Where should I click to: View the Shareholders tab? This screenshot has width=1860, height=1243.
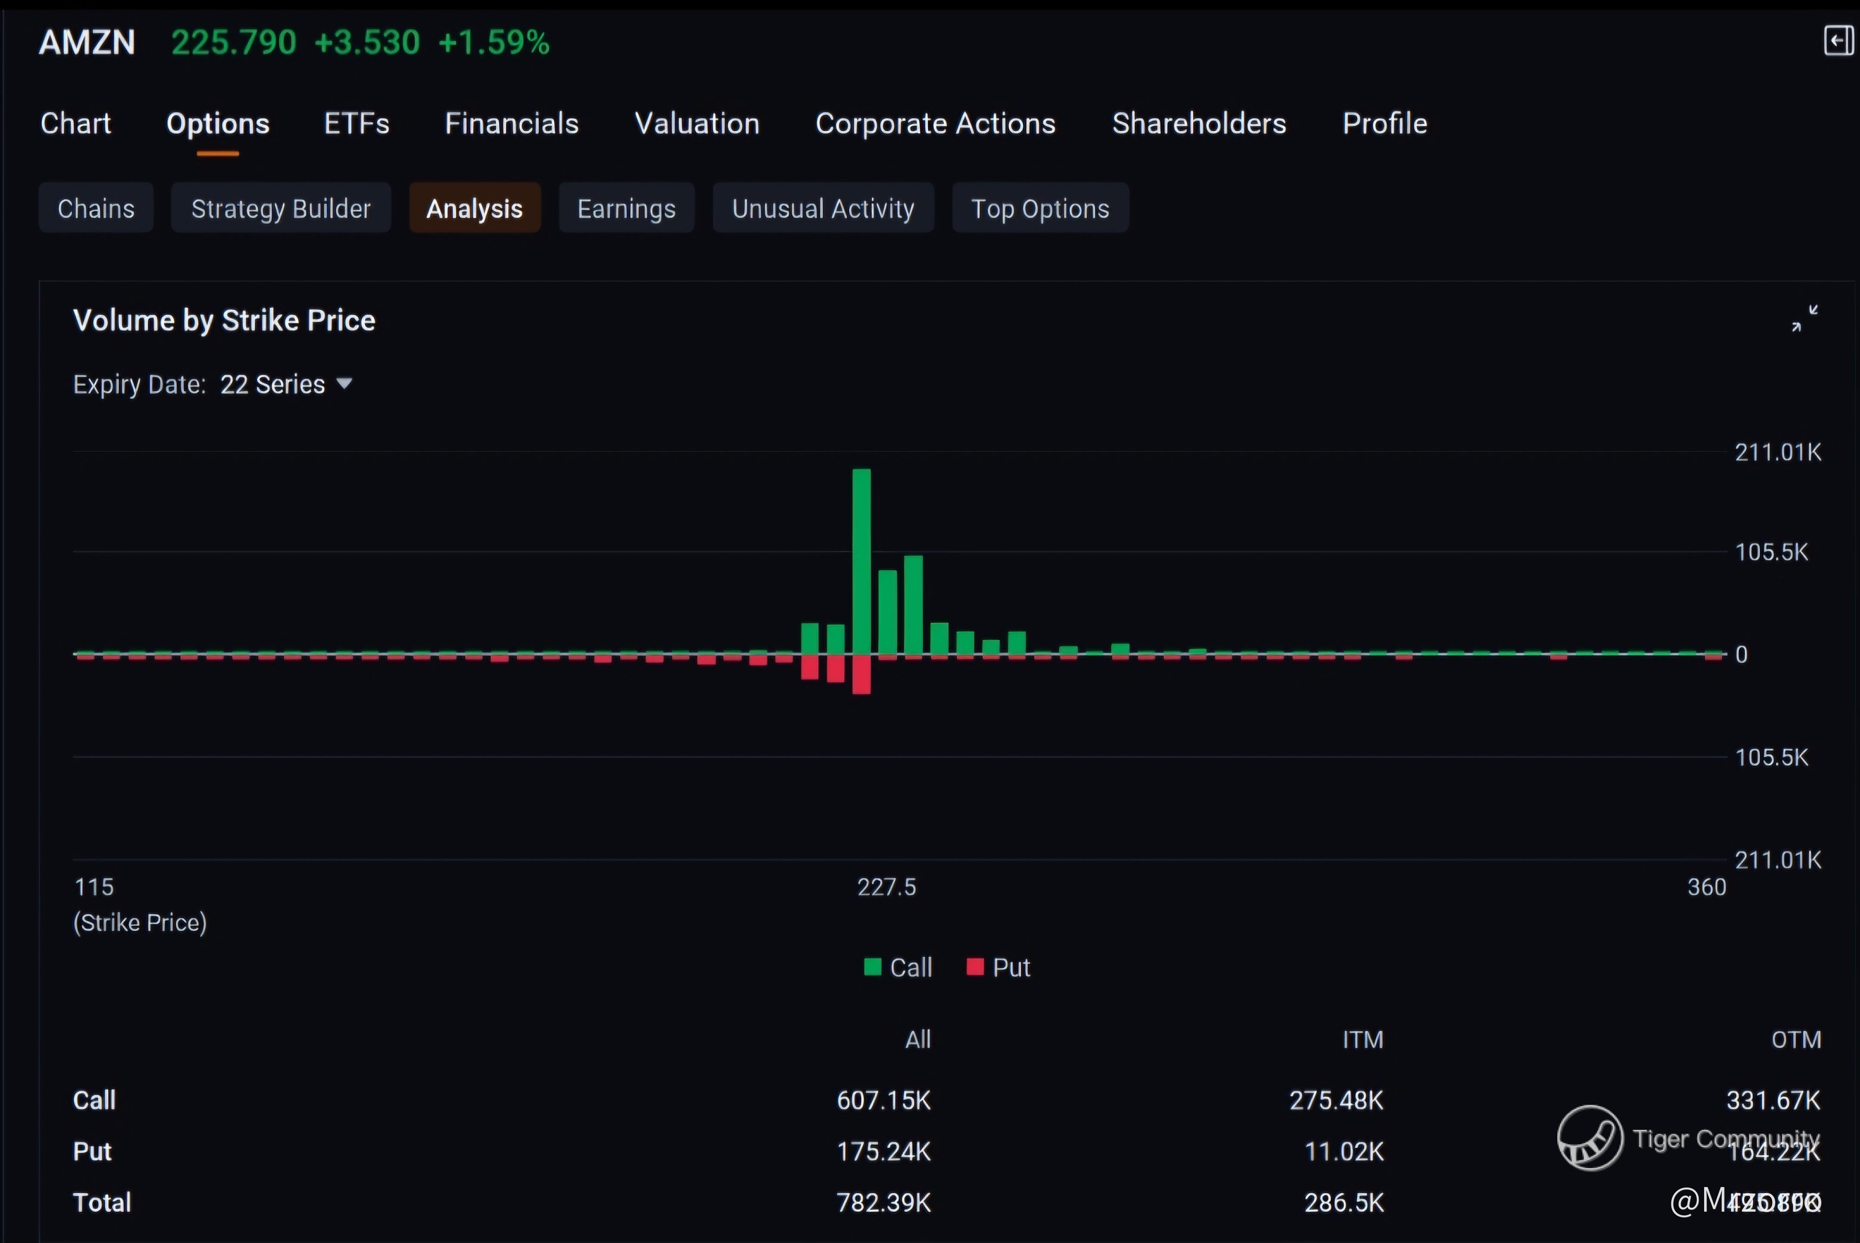(1199, 124)
